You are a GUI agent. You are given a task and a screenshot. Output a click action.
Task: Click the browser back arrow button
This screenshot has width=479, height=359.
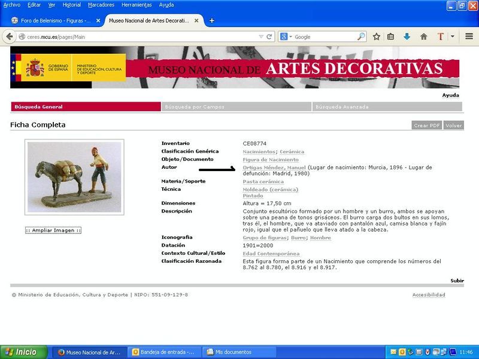(x=9, y=36)
